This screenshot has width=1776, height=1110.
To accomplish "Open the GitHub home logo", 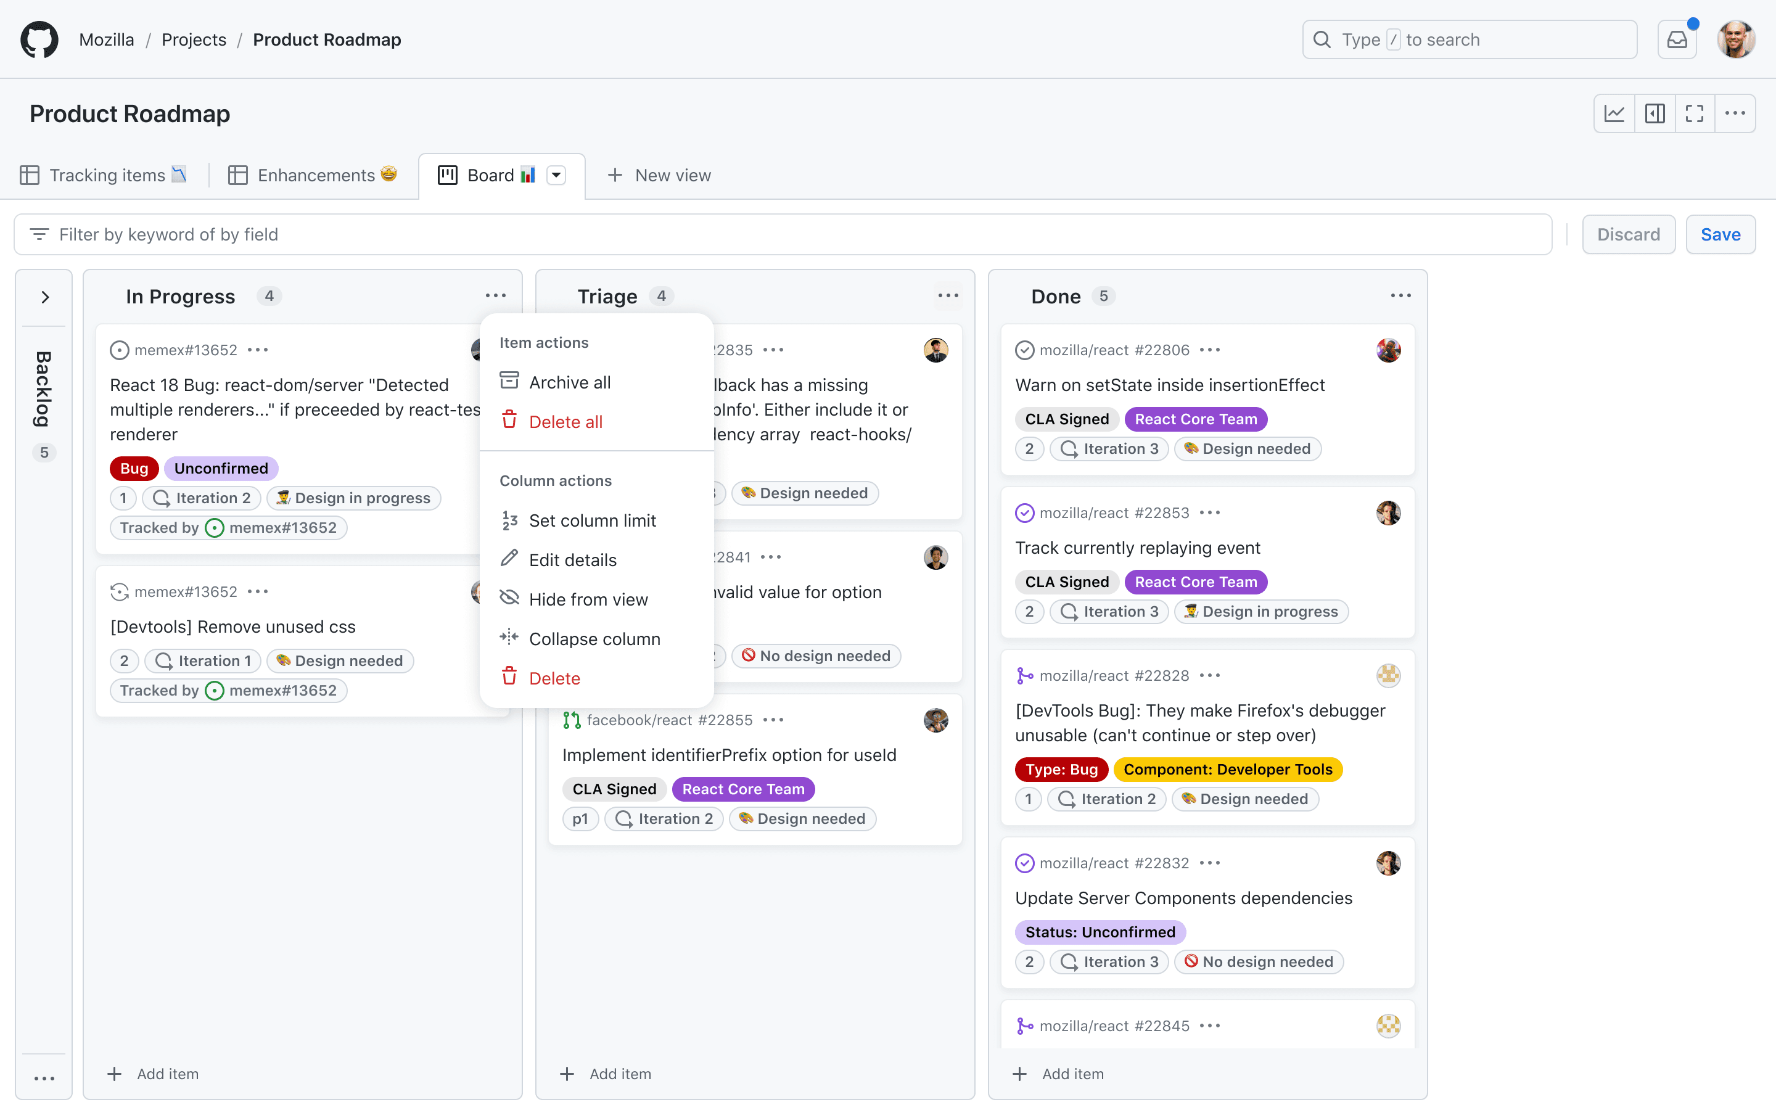I will pyautogui.click(x=39, y=39).
